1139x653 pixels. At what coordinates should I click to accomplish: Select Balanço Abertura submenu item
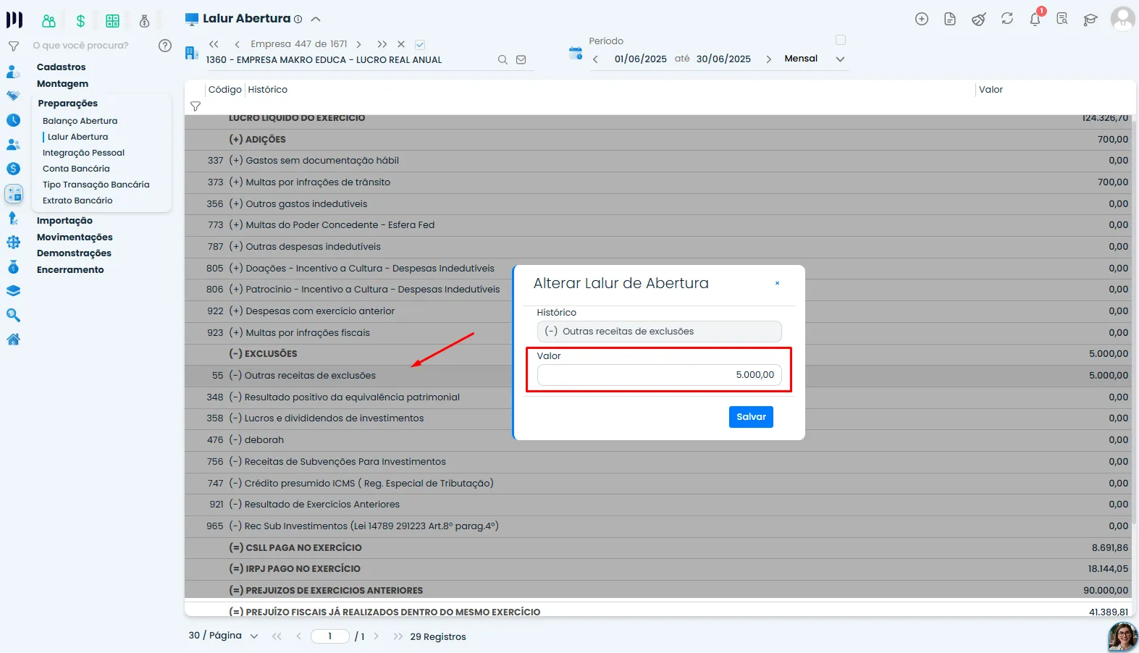(x=80, y=121)
